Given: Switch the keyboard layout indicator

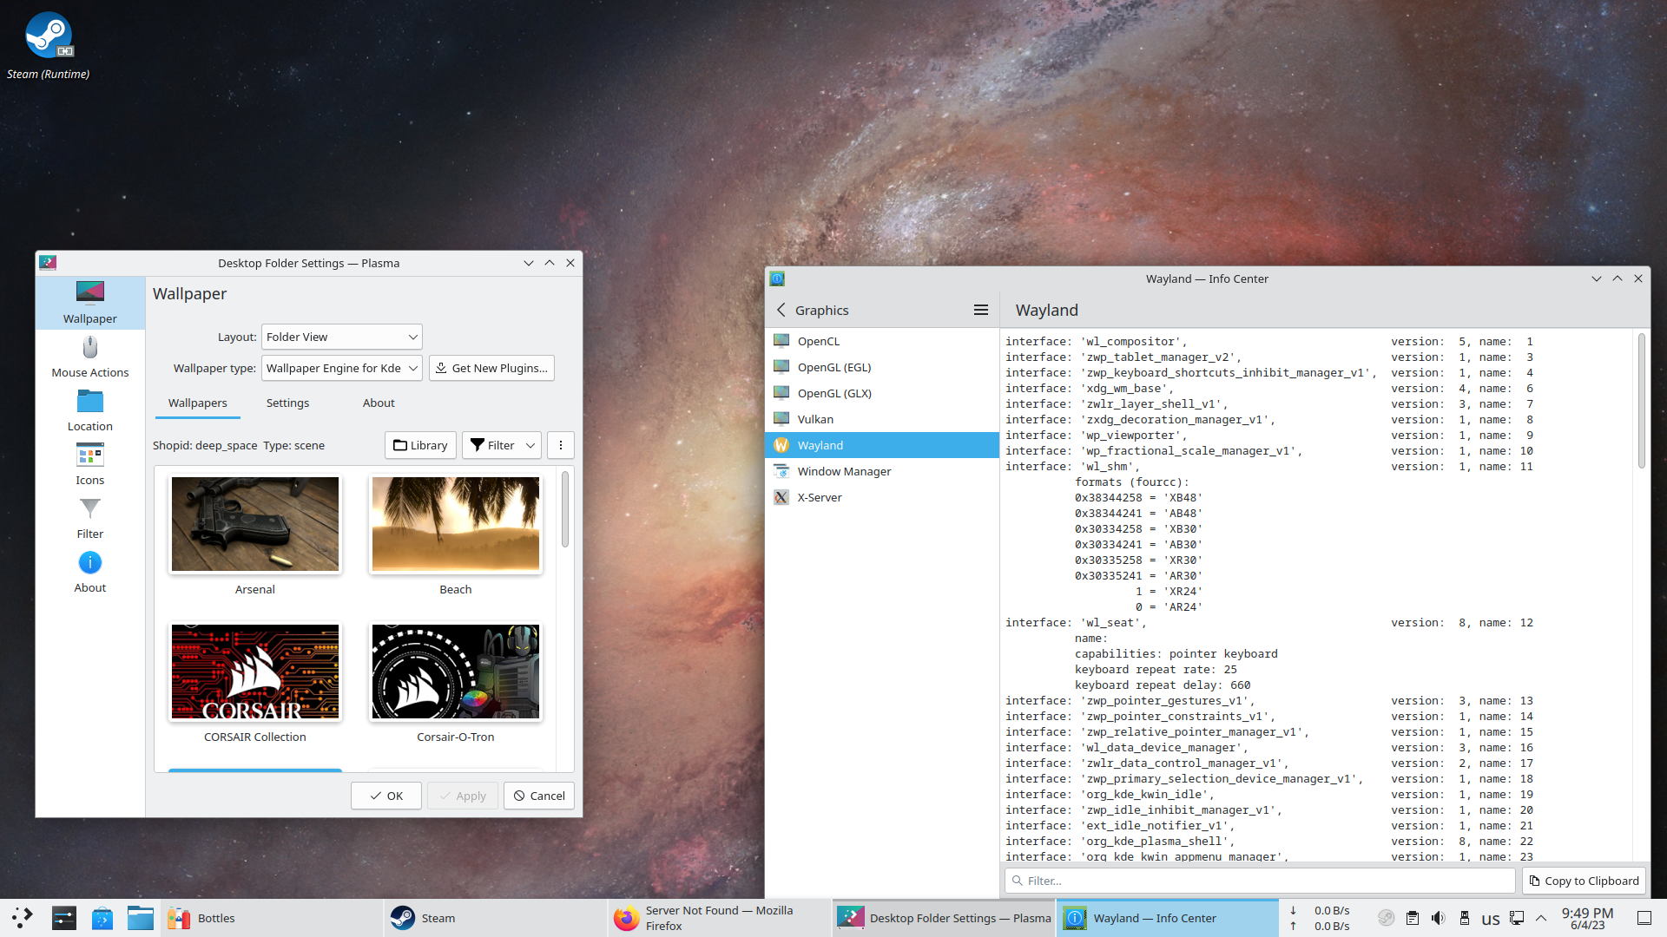Looking at the screenshot, I should click(1491, 917).
